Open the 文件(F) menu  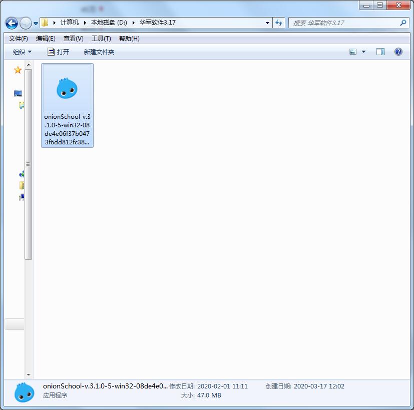pos(18,38)
